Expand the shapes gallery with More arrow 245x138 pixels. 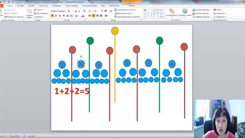click(x=164, y=16)
